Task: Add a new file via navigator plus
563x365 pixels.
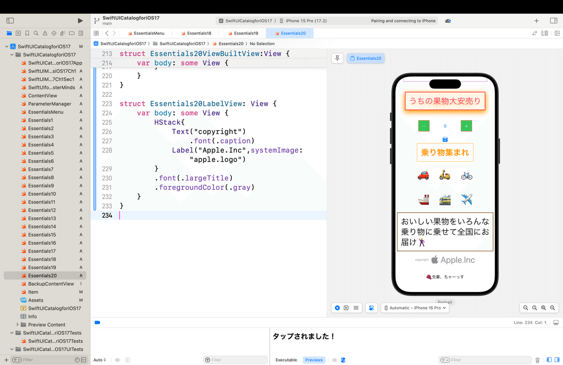Action: [x=7, y=360]
